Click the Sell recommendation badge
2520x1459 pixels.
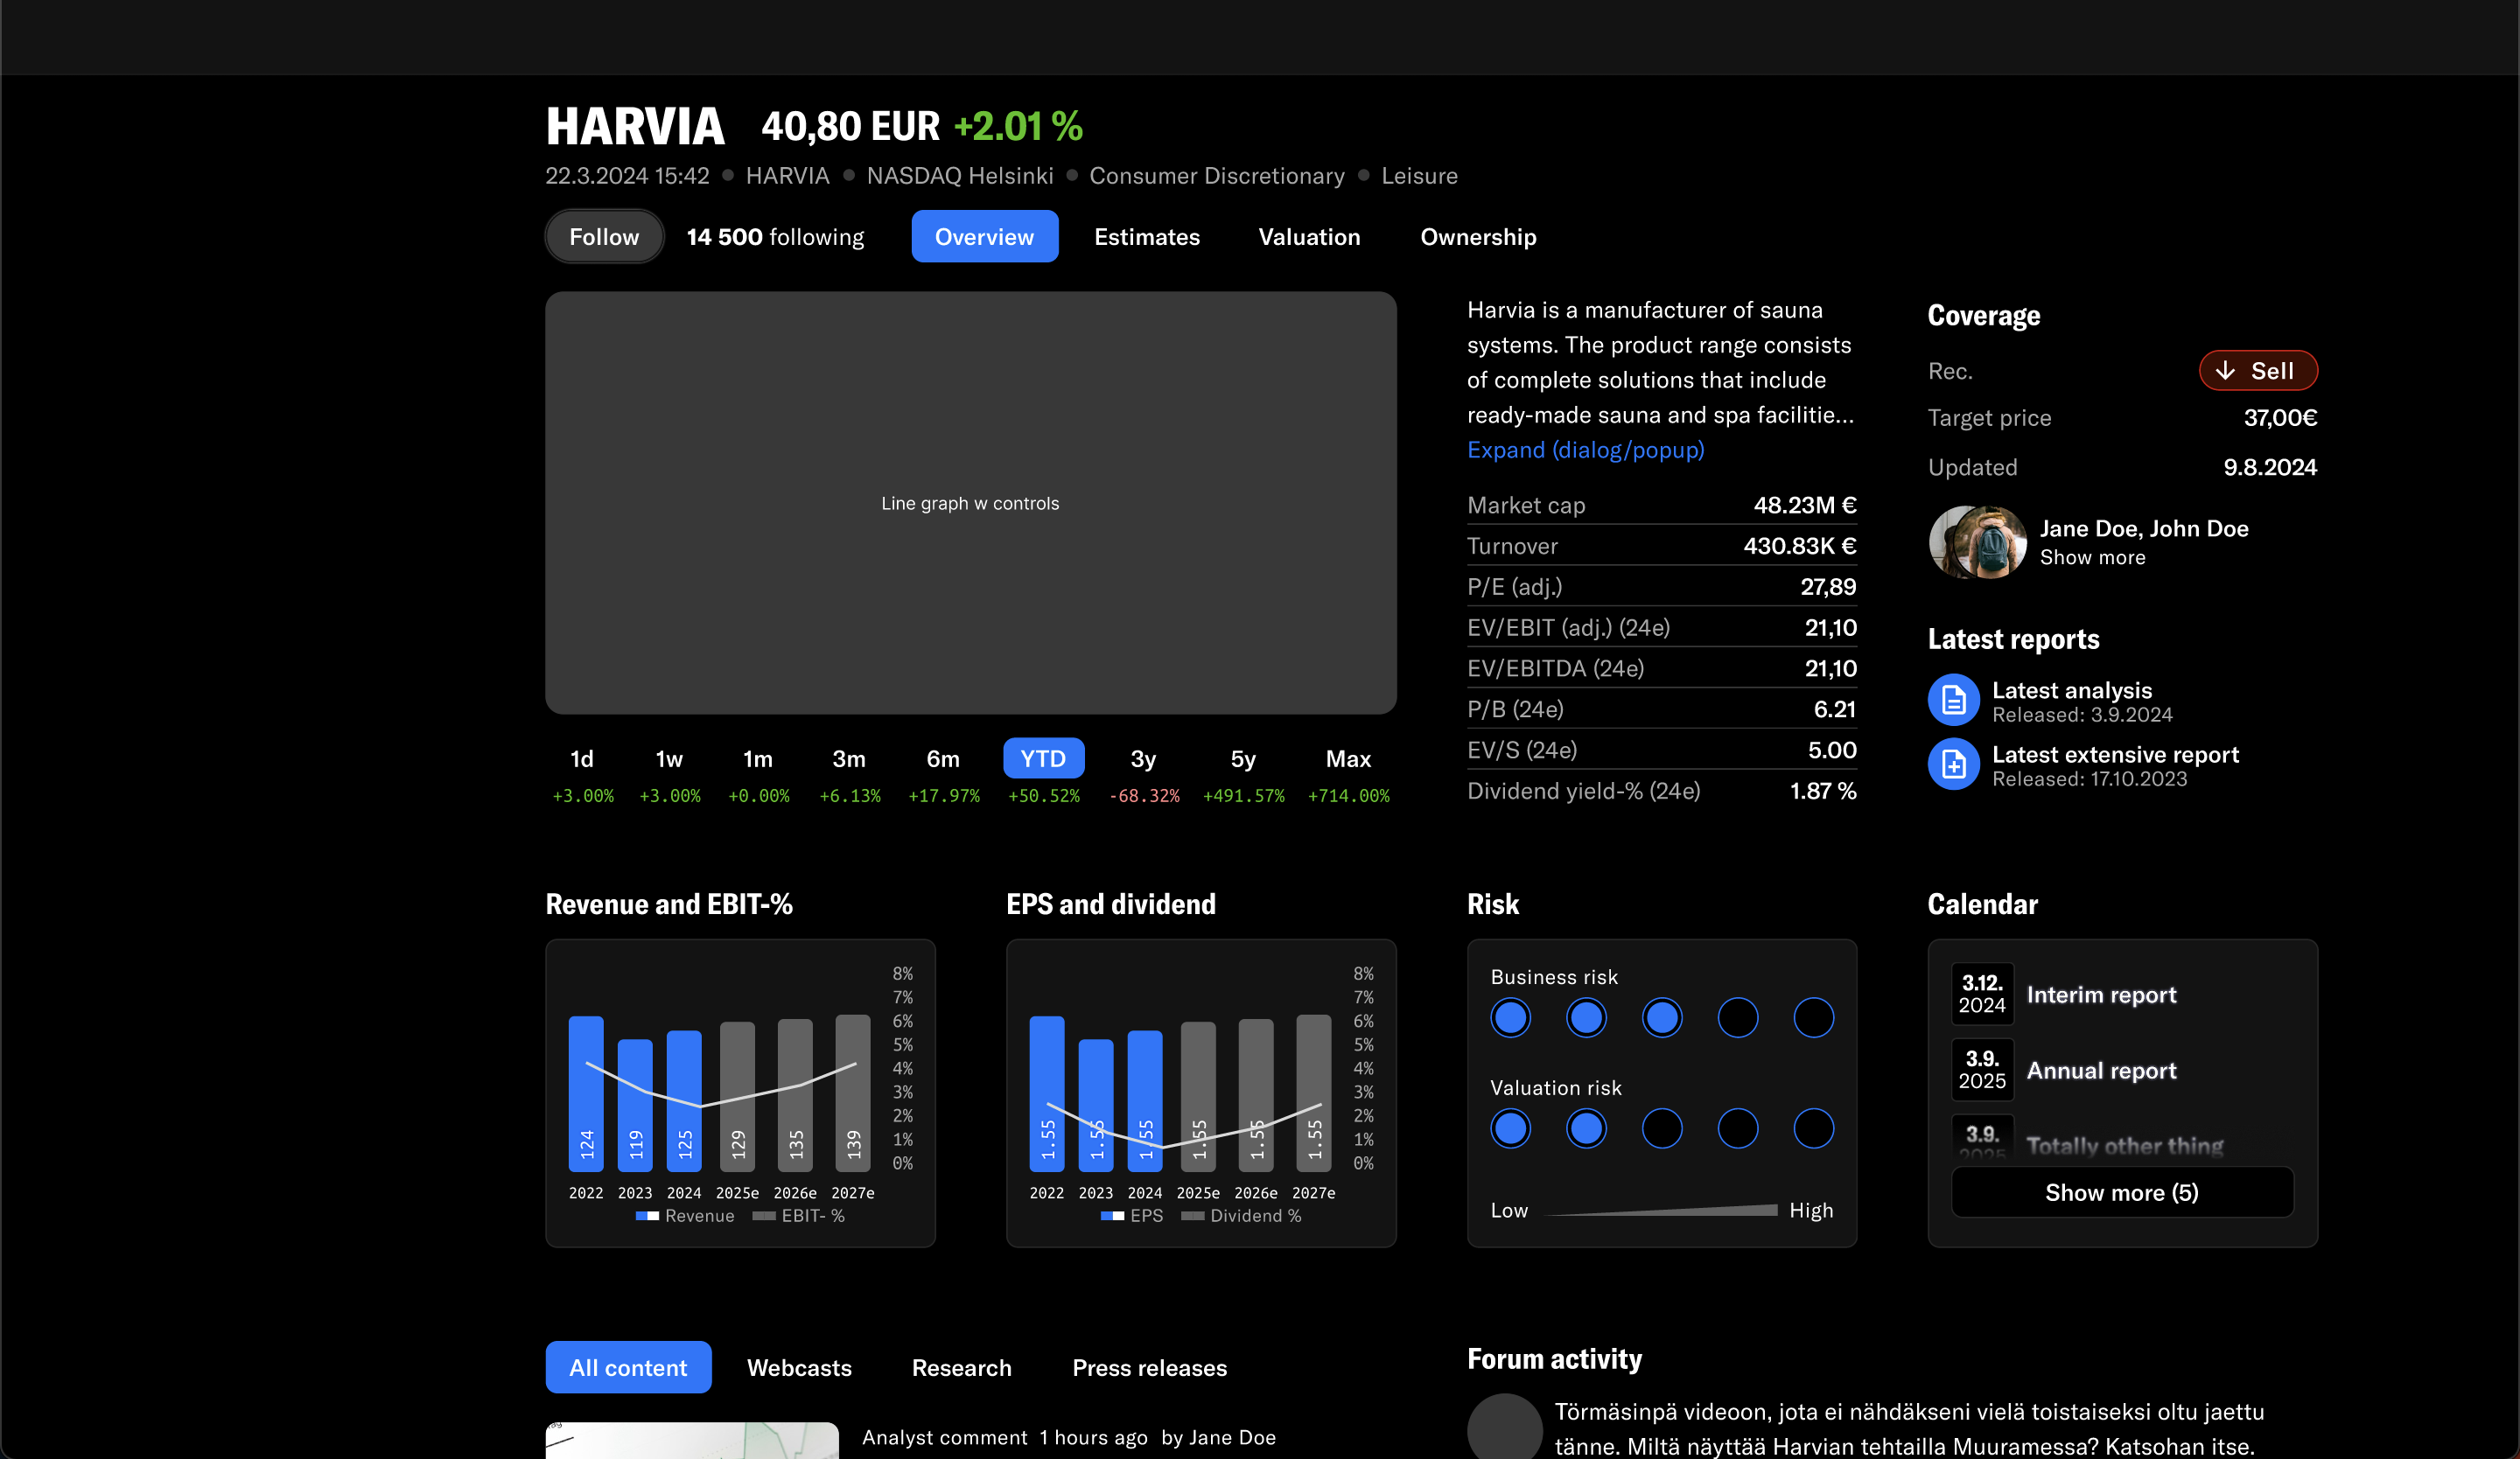(x=2258, y=371)
